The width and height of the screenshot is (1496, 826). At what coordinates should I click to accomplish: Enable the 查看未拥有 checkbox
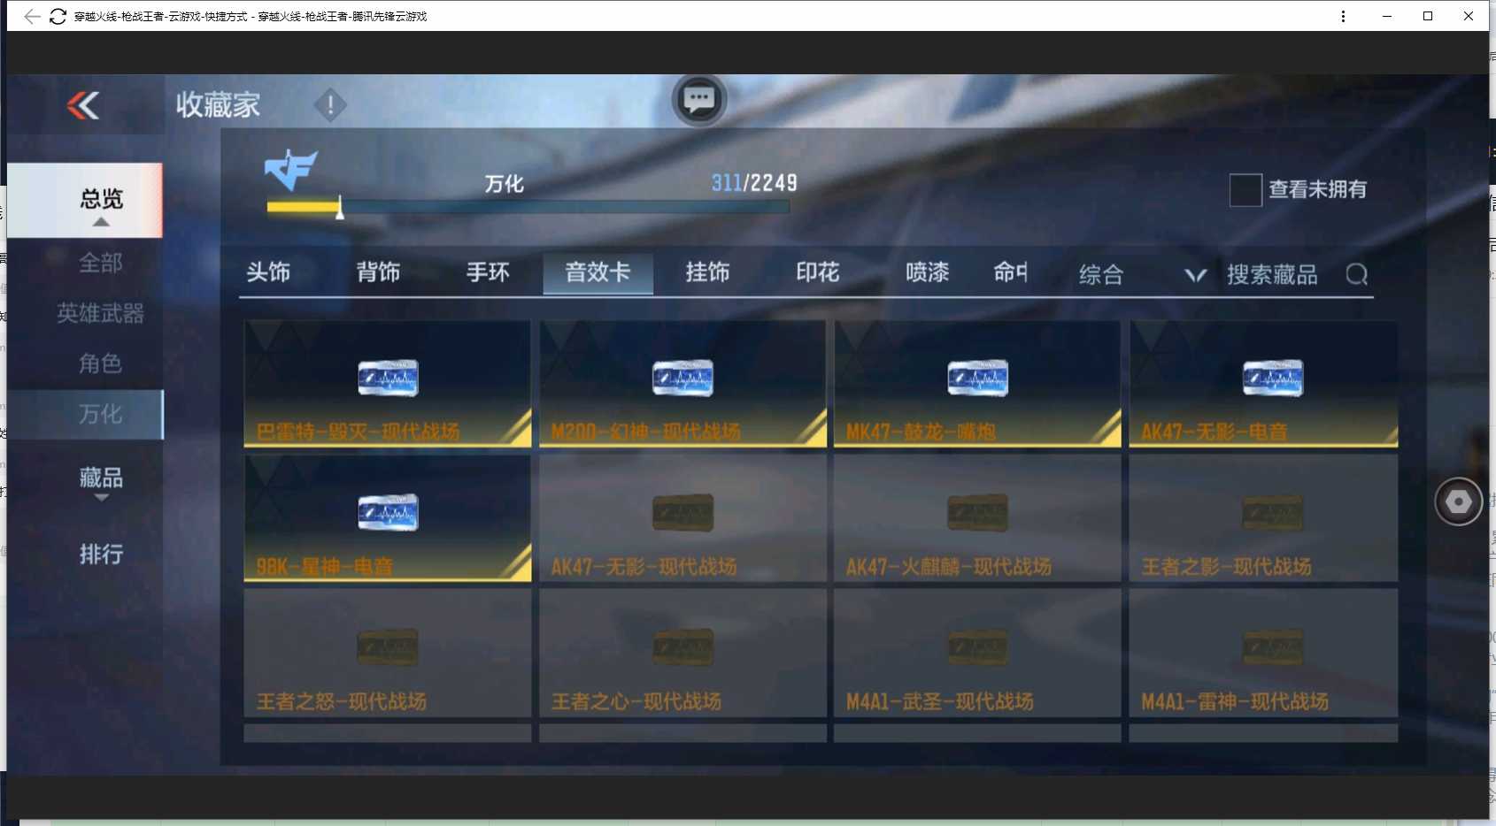[x=1245, y=189]
